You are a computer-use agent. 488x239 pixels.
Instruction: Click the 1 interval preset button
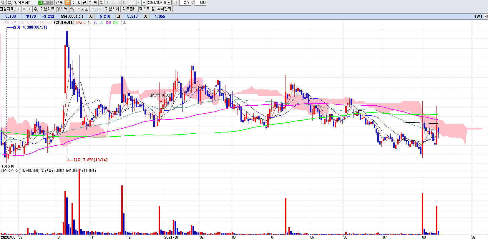pyautogui.click(x=107, y=3)
